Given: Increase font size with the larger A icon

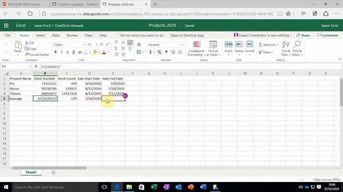Looking at the screenshot, I should coord(102,44).
